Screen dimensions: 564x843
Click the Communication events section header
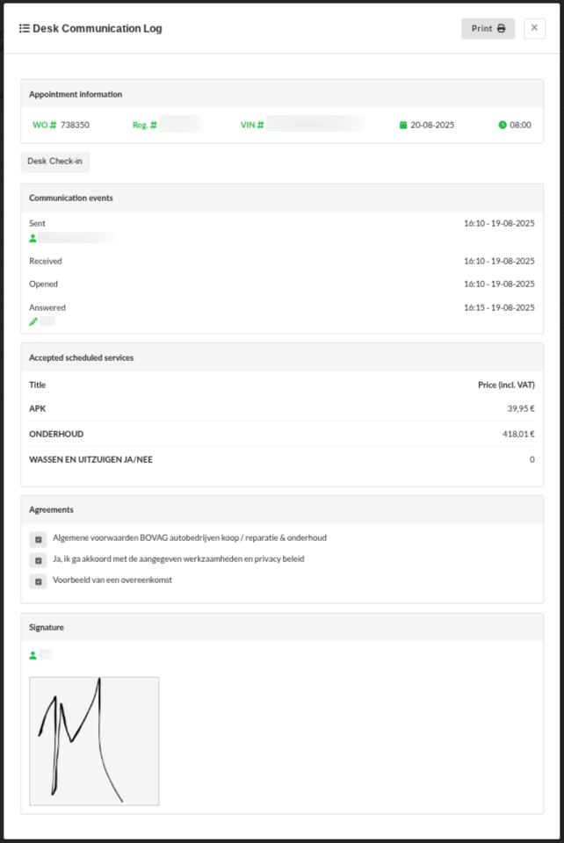(x=71, y=198)
